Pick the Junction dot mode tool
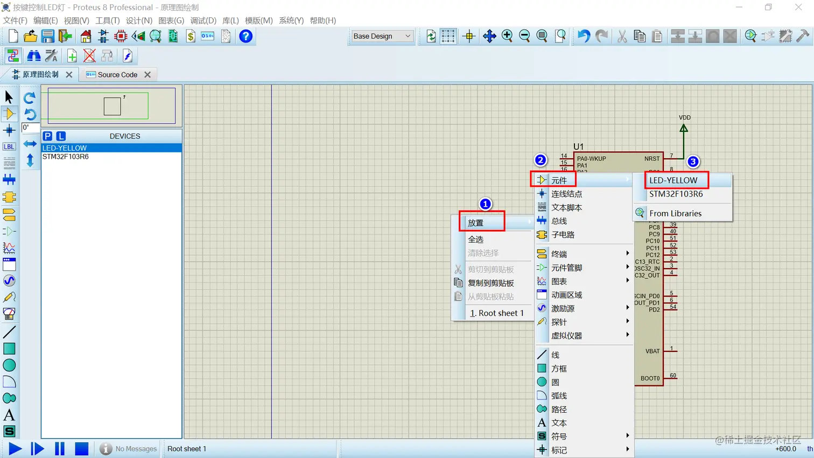The height and width of the screenshot is (458, 814). point(9,130)
